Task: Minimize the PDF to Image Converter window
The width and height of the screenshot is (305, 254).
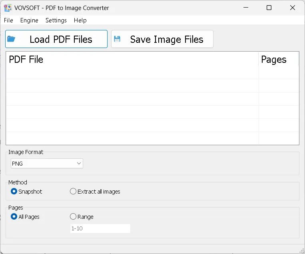Action: [246, 8]
